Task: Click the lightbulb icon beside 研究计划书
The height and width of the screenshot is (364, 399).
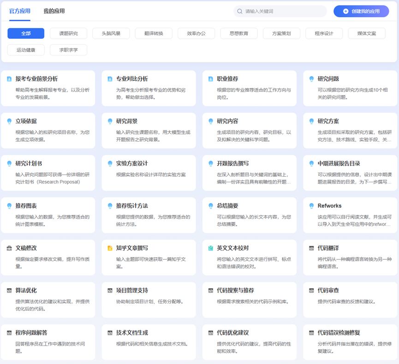Action: click(9, 163)
